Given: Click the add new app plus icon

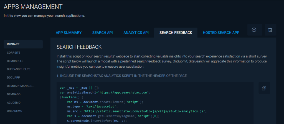Looking at the screenshot, I should [x=254, y=30].
